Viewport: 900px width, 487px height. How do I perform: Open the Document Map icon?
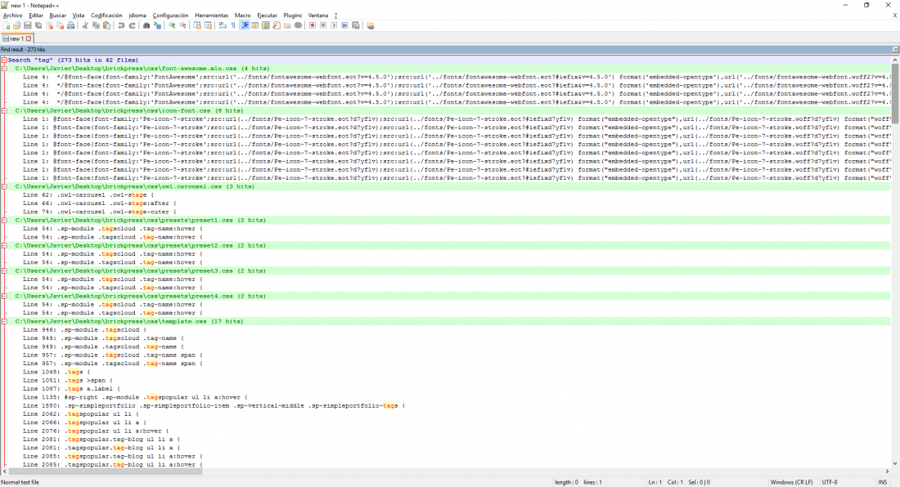pyautogui.click(x=266, y=25)
